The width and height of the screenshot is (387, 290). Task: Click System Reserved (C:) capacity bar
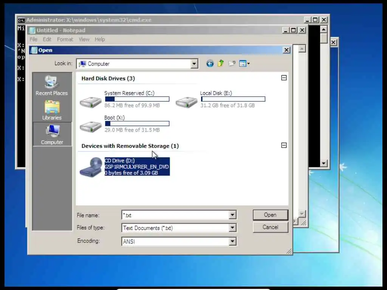137,99
